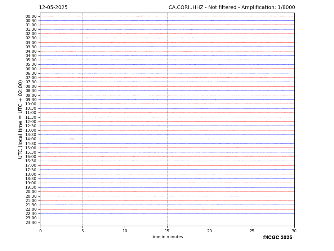Screen dimensions: 334x251
Task: Select the 01:30 time row label
Action: point(31,30)
